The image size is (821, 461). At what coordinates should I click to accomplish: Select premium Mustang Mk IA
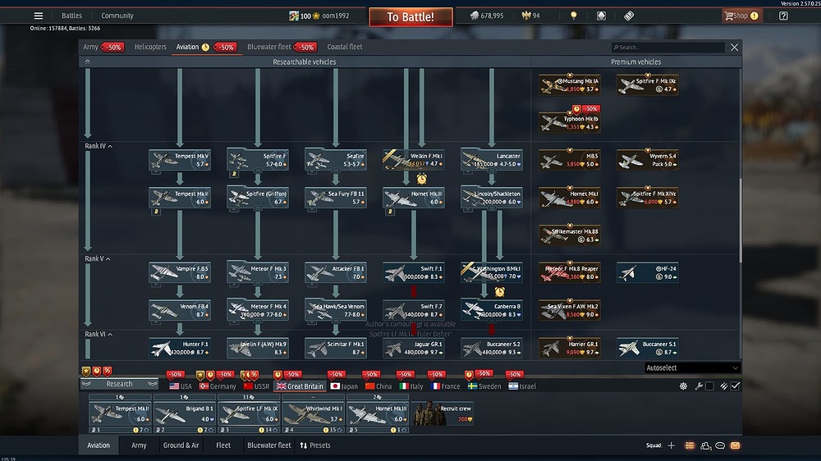(570, 84)
